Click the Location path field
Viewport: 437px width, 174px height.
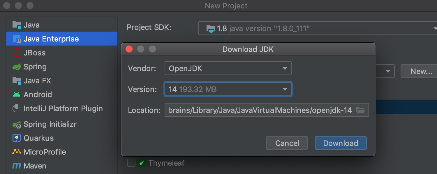266,110
